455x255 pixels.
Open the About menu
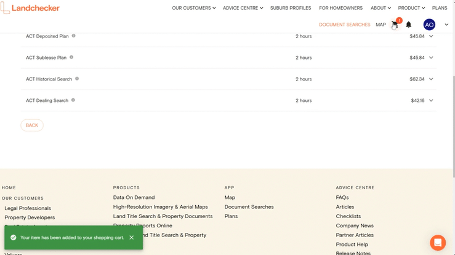click(381, 8)
